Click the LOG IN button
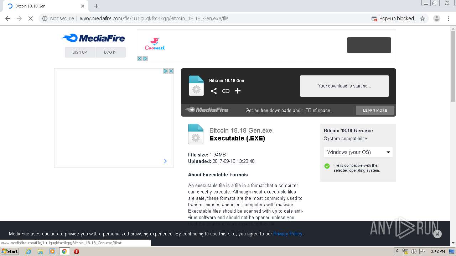The width and height of the screenshot is (456, 256). [x=110, y=52]
